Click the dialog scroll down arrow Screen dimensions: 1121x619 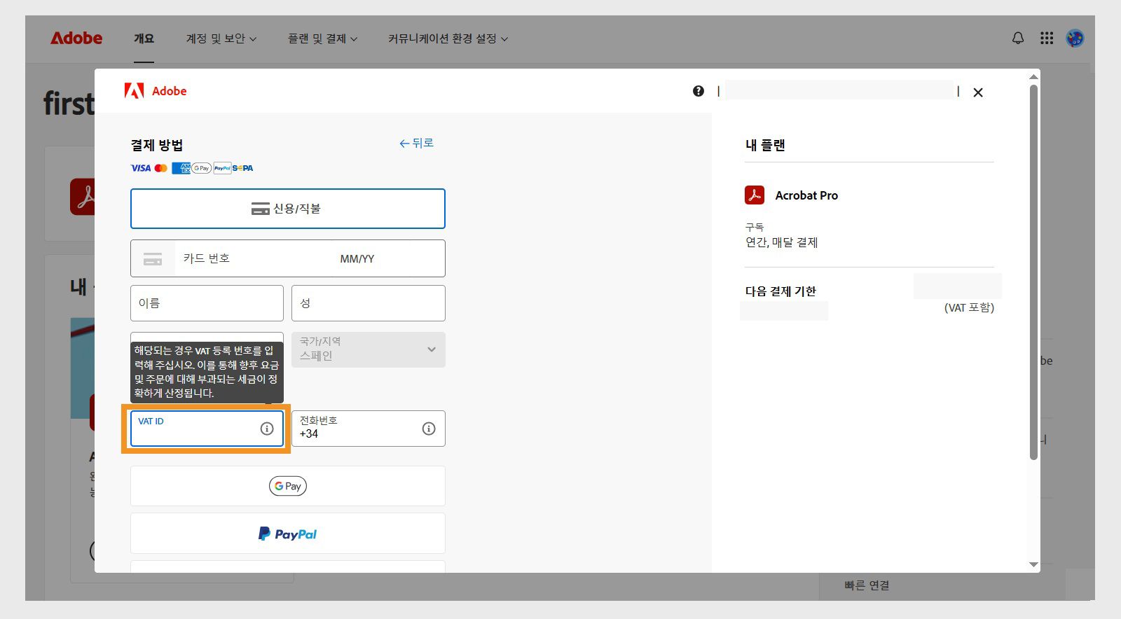click(x=1033, y=564)
